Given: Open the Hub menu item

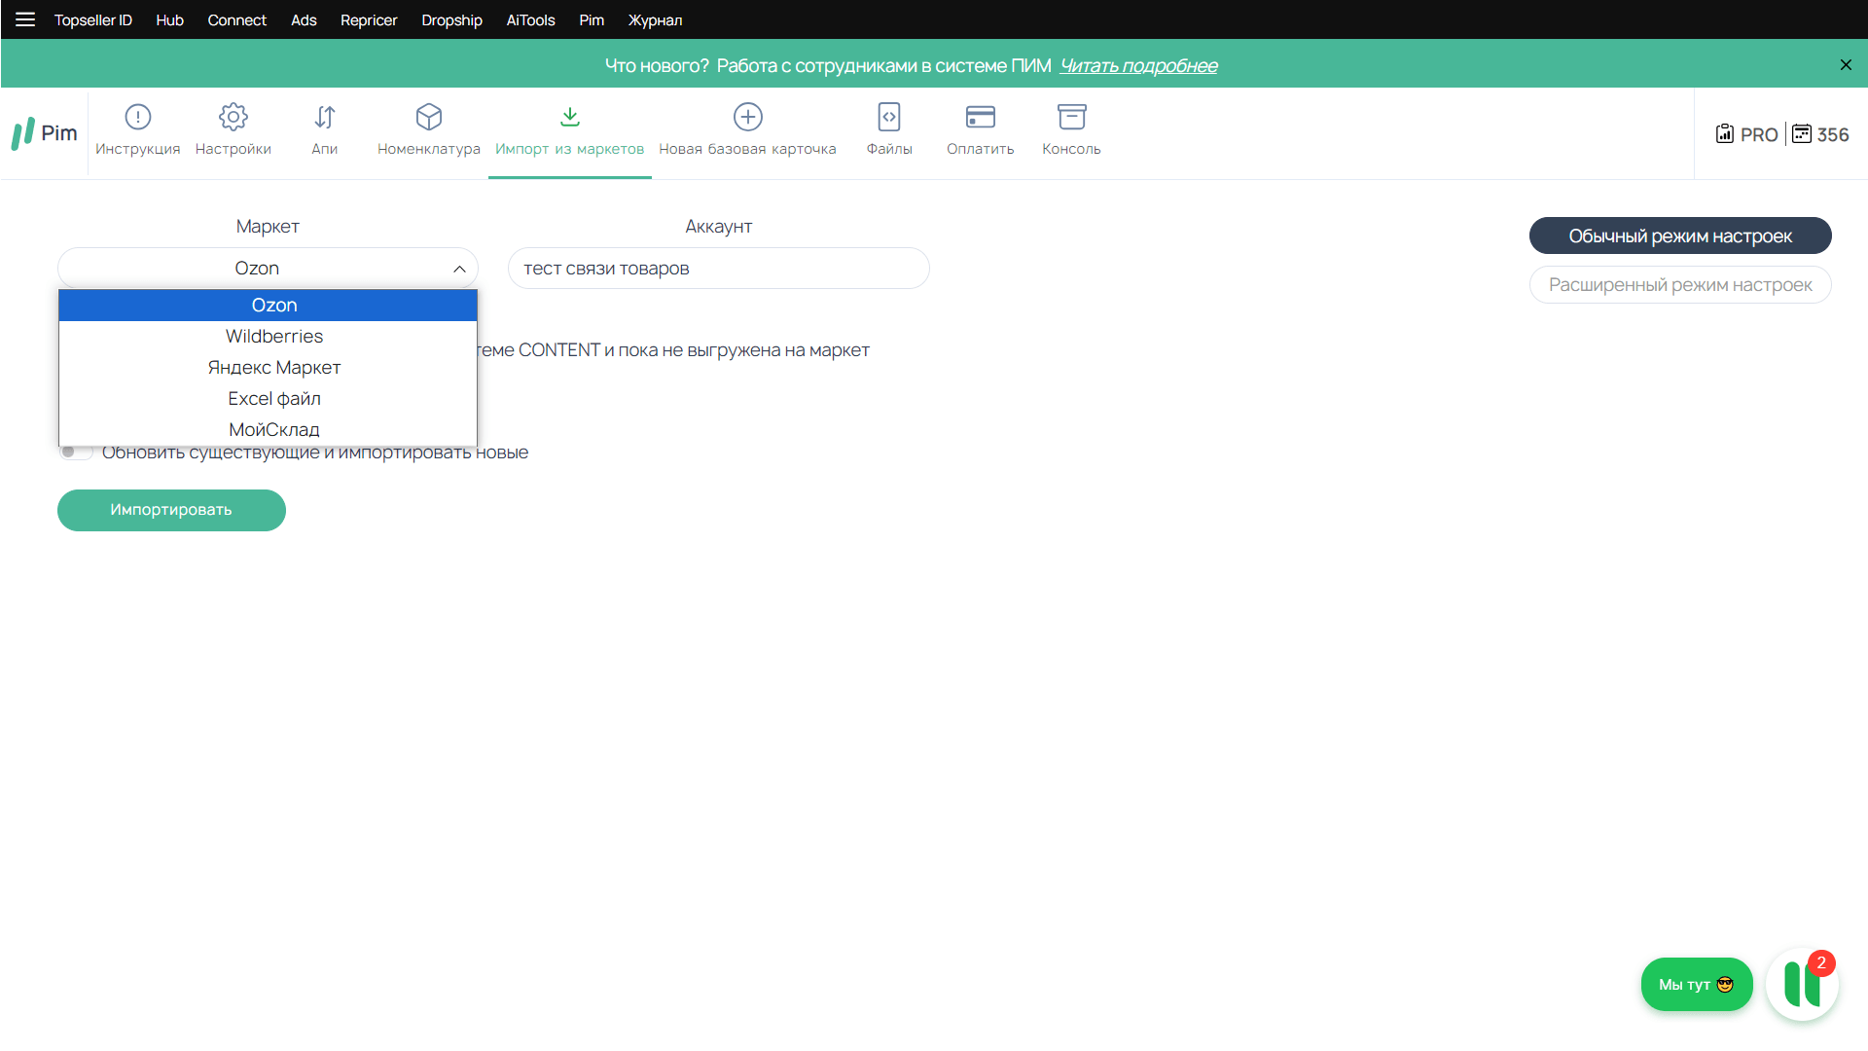Looking at the screenshot, I should pos(169,19).
